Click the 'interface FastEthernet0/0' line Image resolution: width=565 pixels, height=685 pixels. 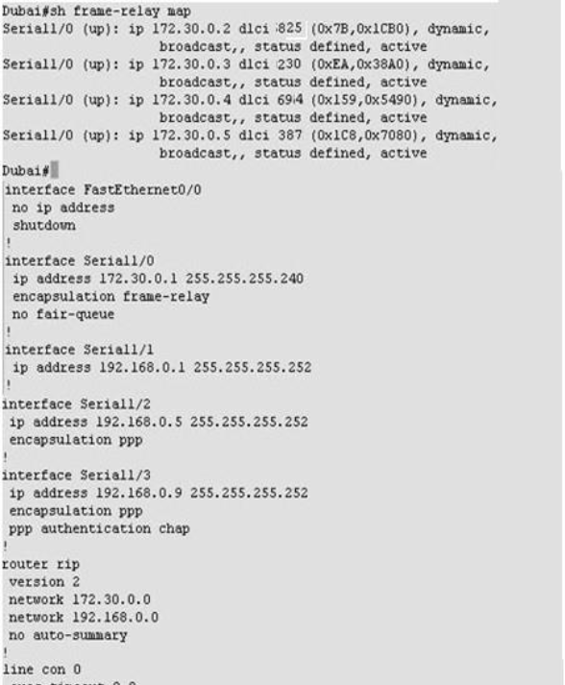(103, 190)
